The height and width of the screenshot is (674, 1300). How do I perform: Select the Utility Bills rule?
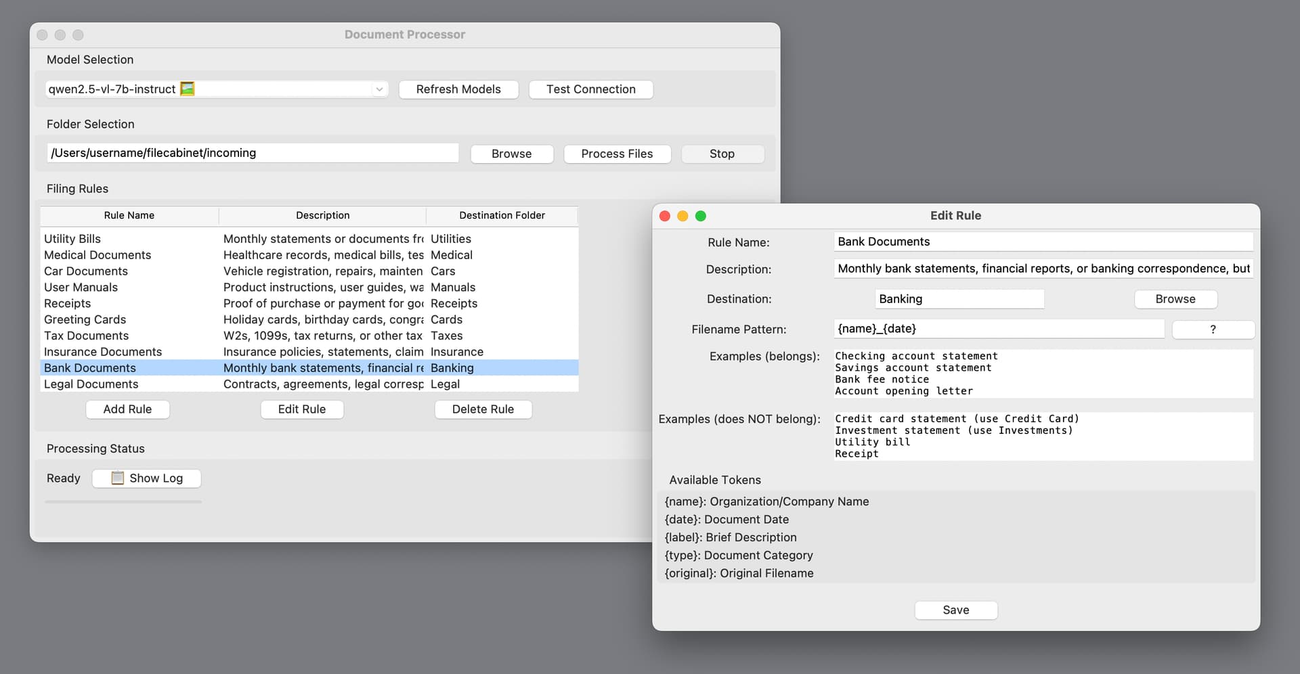coord(72,239)
